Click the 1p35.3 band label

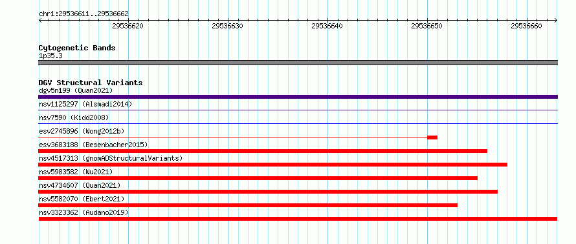tap(50, 56)
